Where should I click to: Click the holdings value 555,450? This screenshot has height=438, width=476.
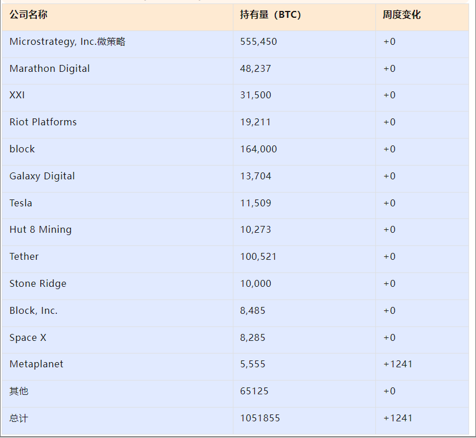(x=258, y=41)
